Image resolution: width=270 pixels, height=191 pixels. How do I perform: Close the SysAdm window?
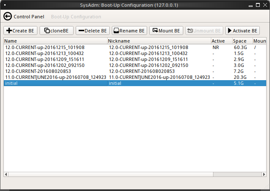[265, 5]
